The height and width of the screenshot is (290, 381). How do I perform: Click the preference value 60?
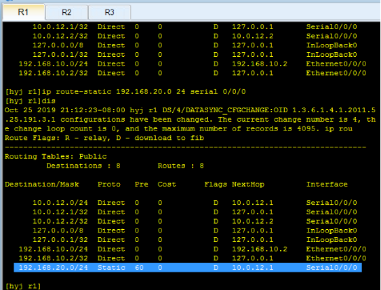(x=139, y=268)
